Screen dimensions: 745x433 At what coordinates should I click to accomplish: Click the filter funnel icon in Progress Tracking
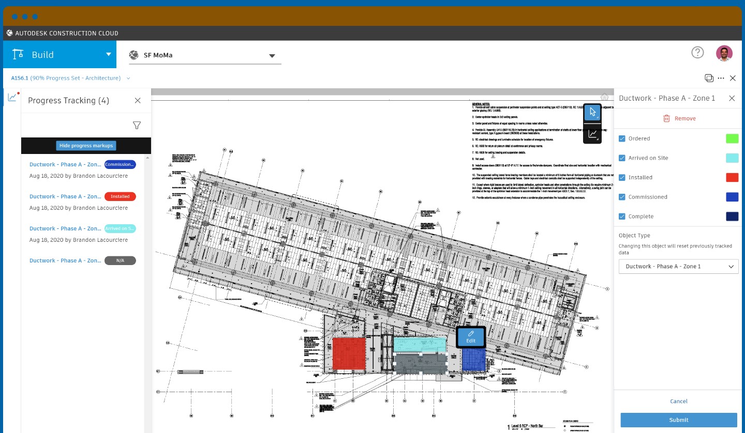(137, 126)
